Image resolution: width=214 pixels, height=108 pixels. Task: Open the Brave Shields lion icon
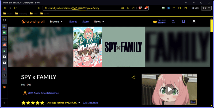140,8
